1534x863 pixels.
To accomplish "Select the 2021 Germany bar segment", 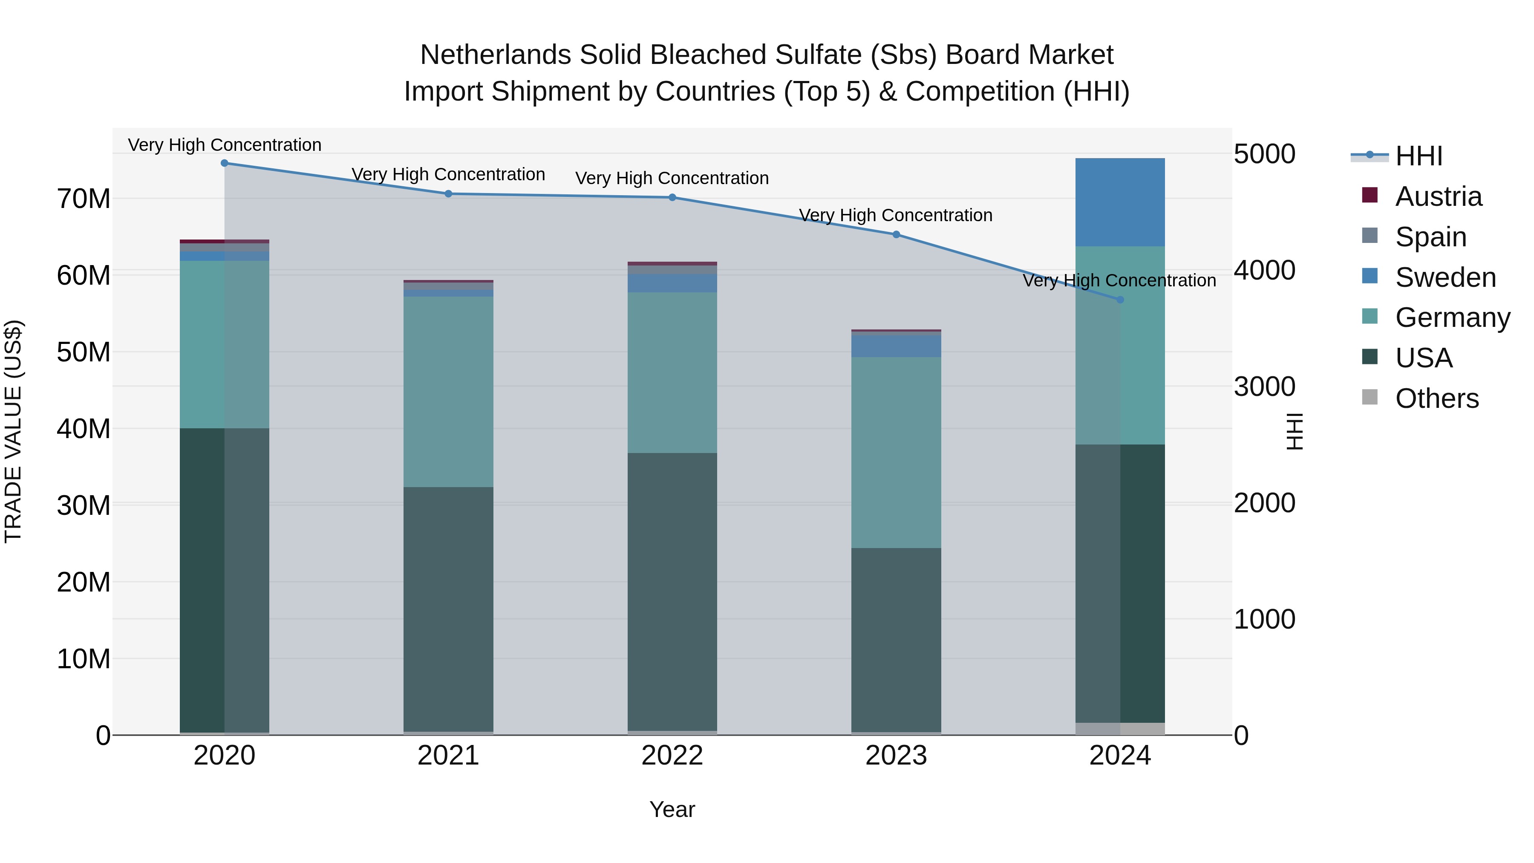I will pos(448,391).
